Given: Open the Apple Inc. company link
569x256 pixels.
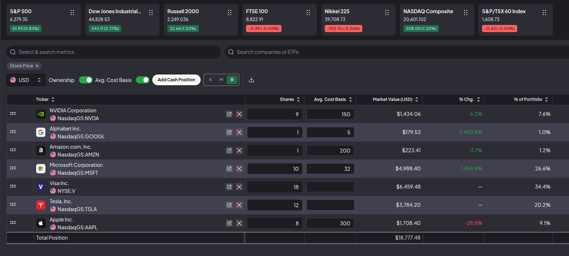Looking at the screenshot, I should click(x=61, y=220).
